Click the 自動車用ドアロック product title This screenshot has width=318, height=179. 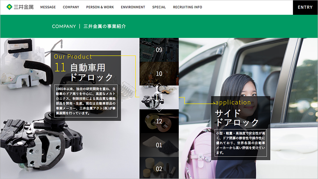(91, 72)
